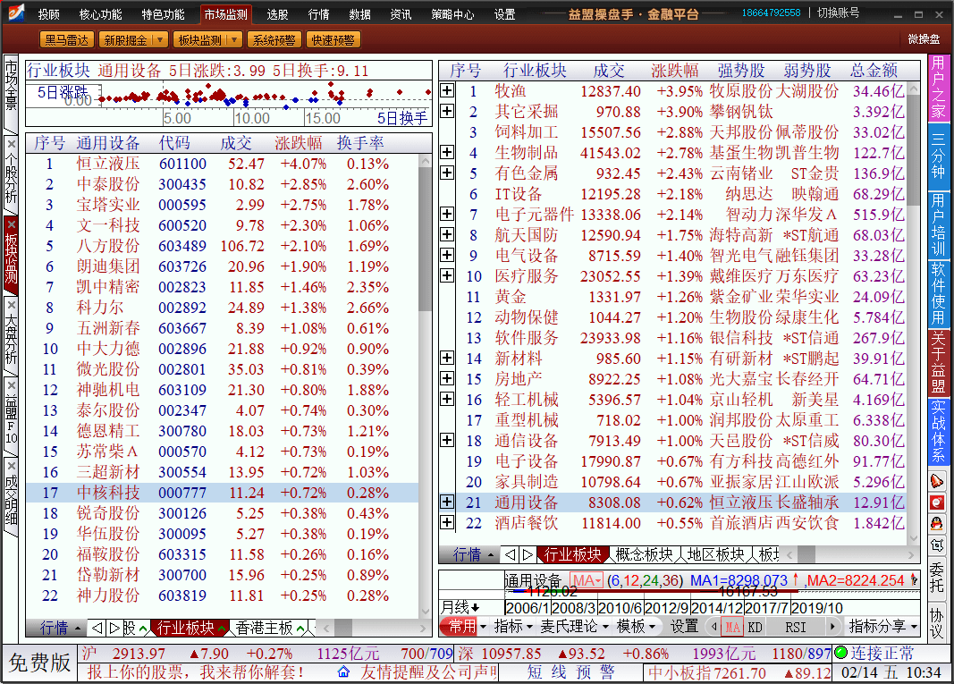Click previous-tab arrow in right sector tab bar
The width and height of the screenshot is (954, 684).
pyautogui.click(x=511, y=554)
